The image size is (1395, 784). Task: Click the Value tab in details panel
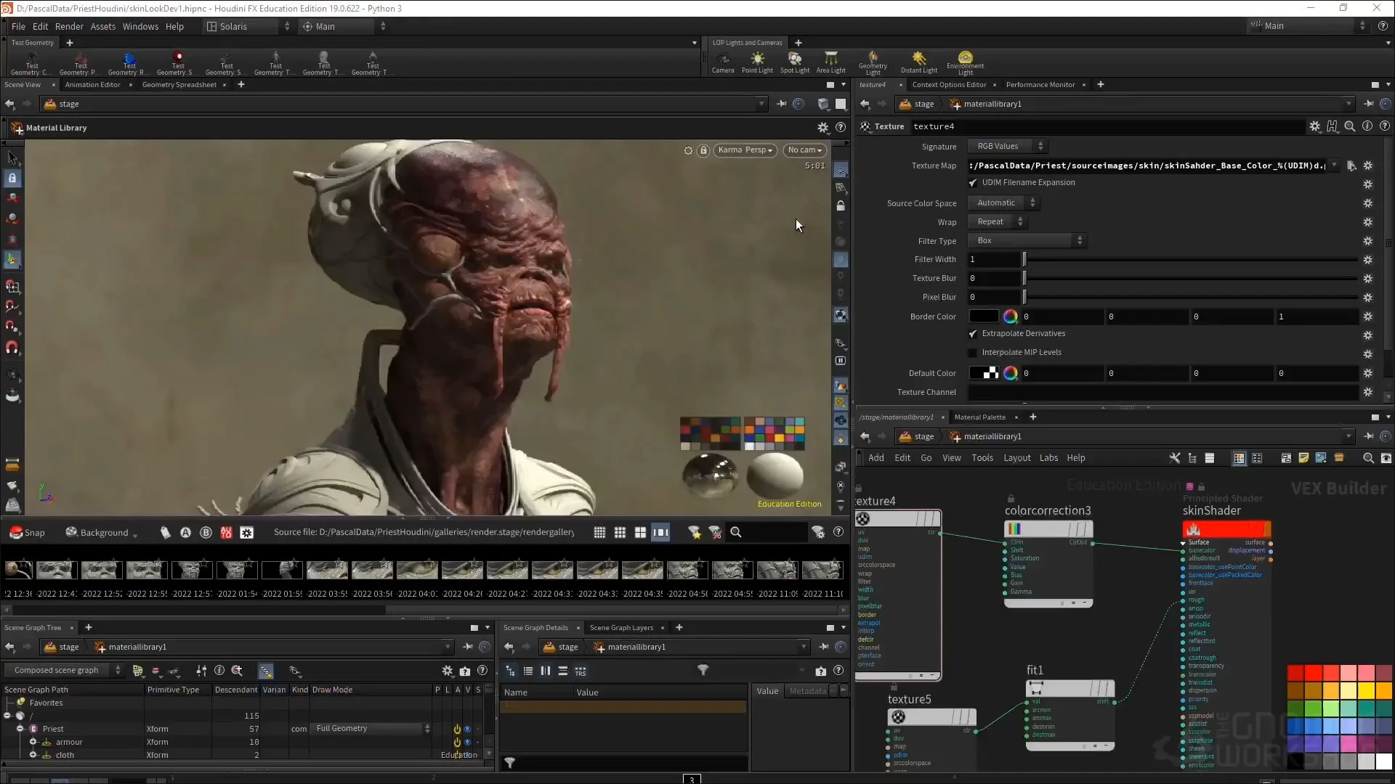[x=767, y=691]
